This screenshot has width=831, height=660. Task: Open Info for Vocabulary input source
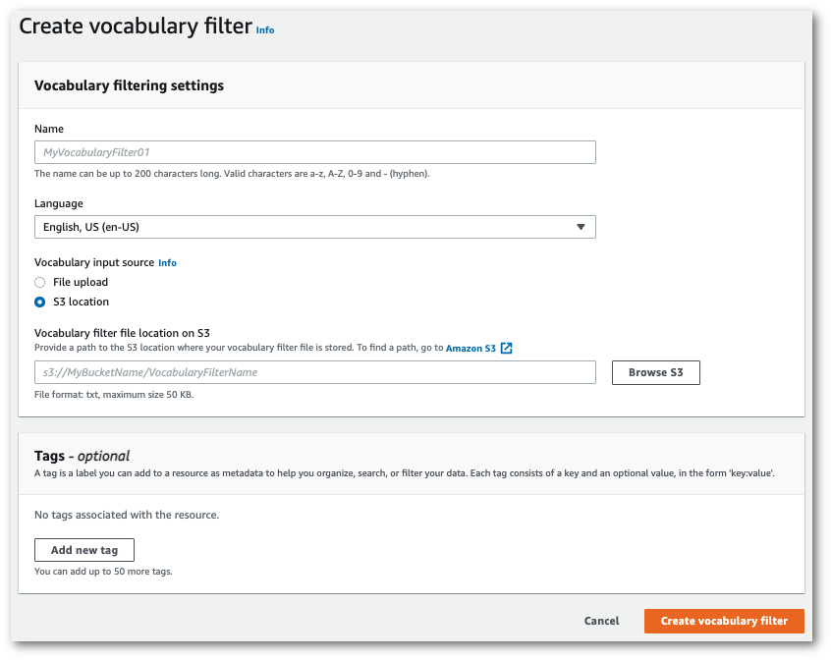(x=167, y=262)
